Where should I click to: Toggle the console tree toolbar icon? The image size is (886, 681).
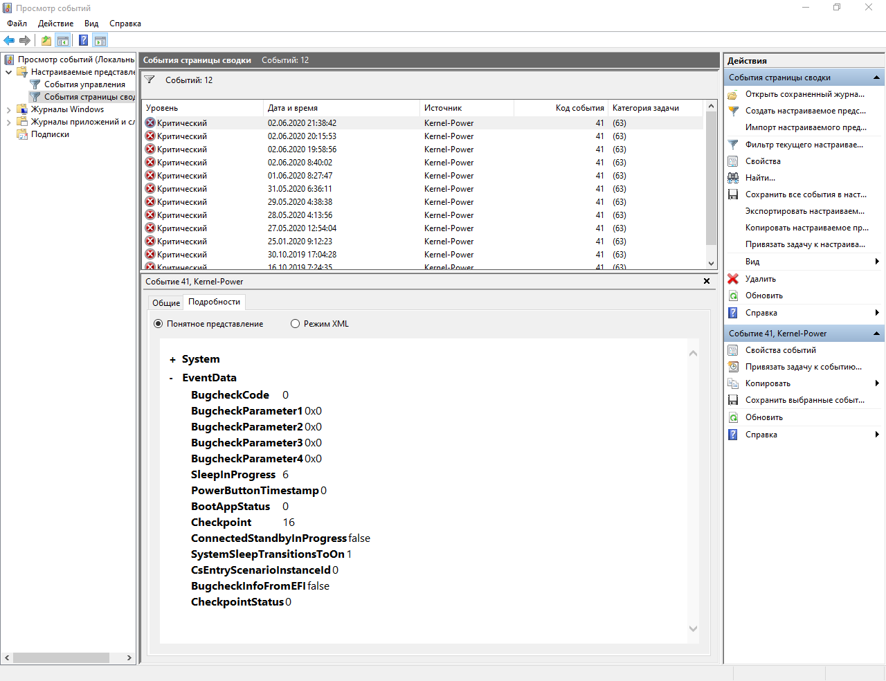click(62, 40)
